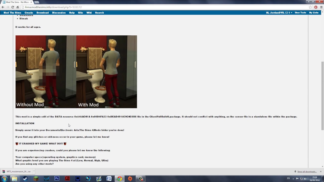324x182 pixels.
Task: Expand the downloaded rar options arrow
Action: click(x=34, y=171)
